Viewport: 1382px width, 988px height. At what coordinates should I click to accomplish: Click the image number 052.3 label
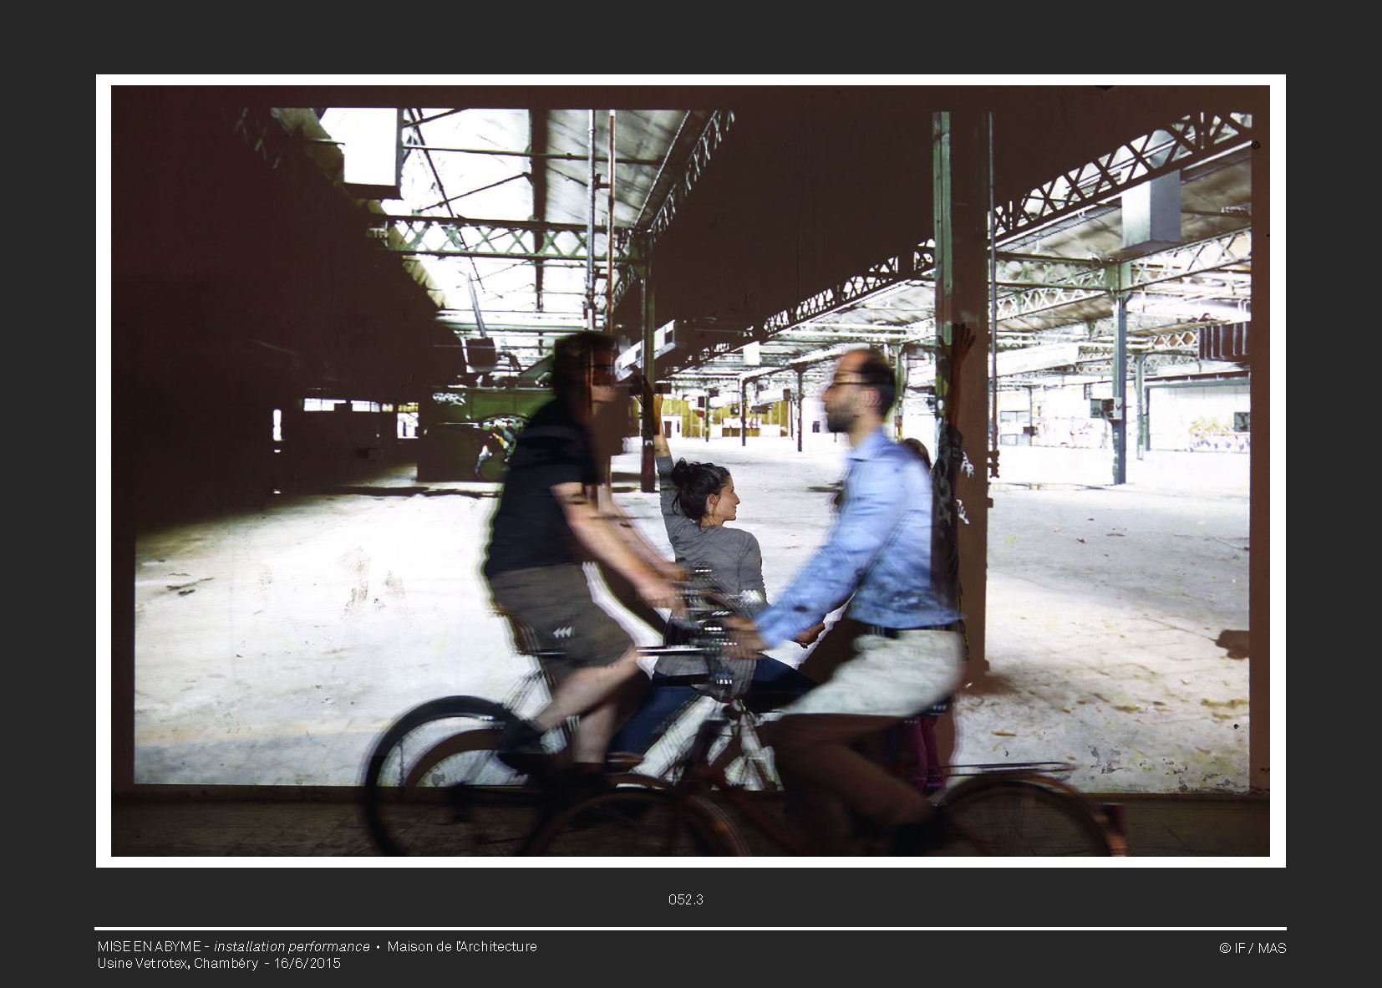pyautogui.click(x=685, y=899)
